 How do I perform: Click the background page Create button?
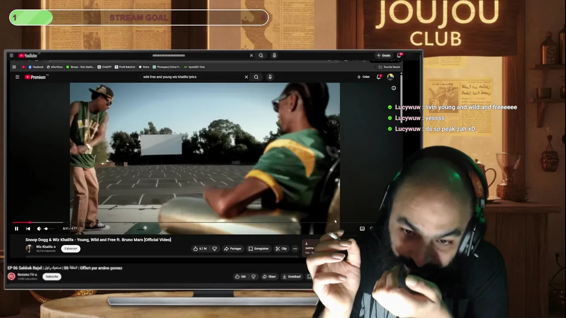(x=383, y=56)
